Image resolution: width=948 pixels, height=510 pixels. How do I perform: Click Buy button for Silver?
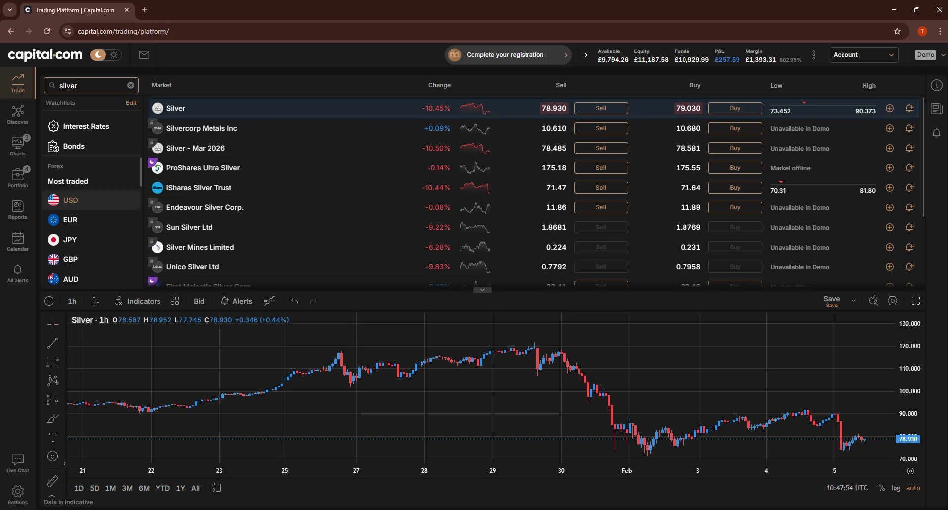[x=735, y=108]
